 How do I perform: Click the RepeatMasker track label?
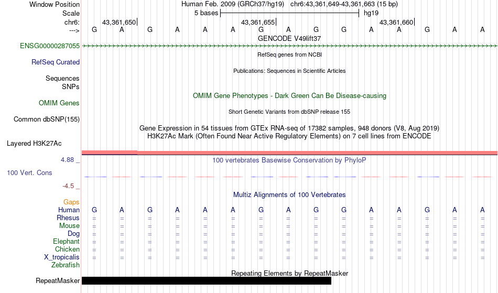click(x=58, y=280)
